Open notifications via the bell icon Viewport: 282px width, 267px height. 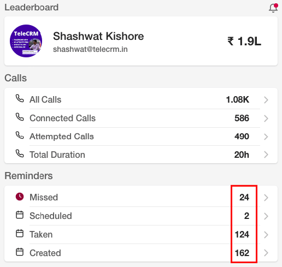(x=273, y=8)
